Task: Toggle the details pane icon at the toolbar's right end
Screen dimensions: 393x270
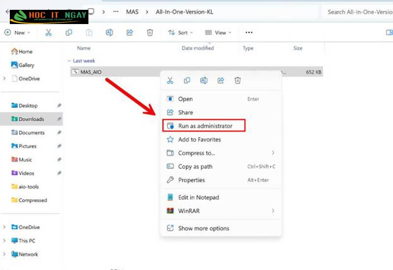Action: pyautogui.click(x=389, y=32)
